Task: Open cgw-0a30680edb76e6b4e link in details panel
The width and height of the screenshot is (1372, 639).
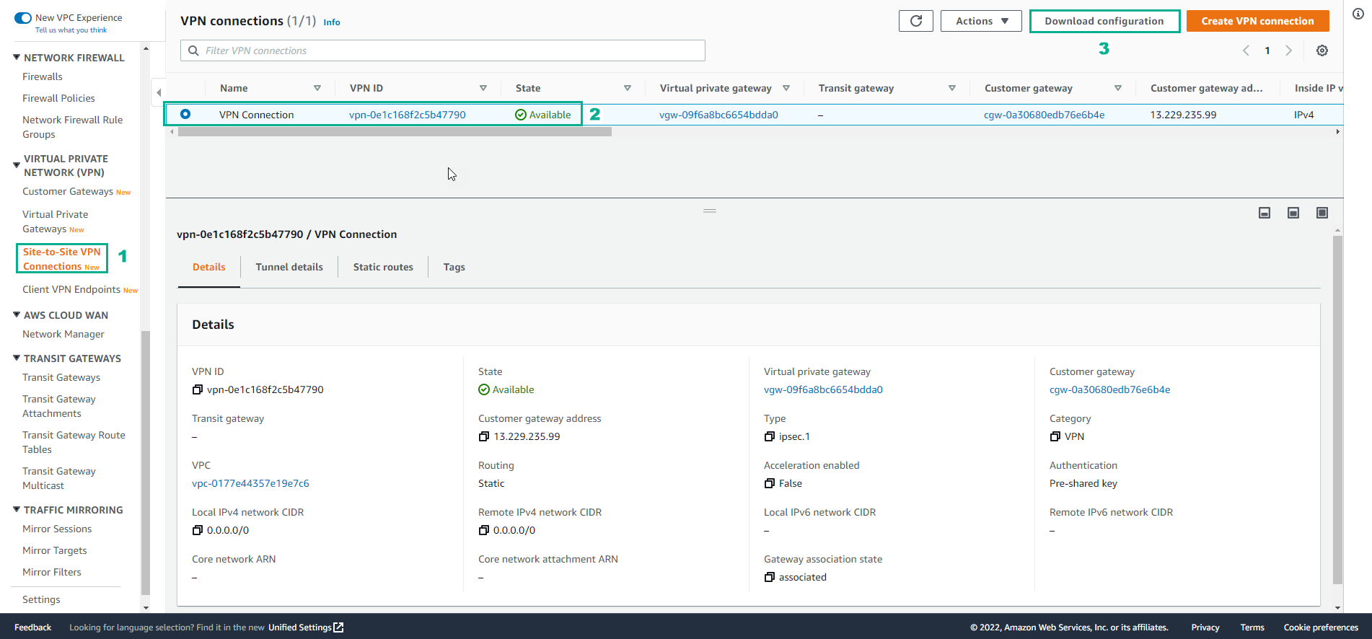Action: (1109, 389)
